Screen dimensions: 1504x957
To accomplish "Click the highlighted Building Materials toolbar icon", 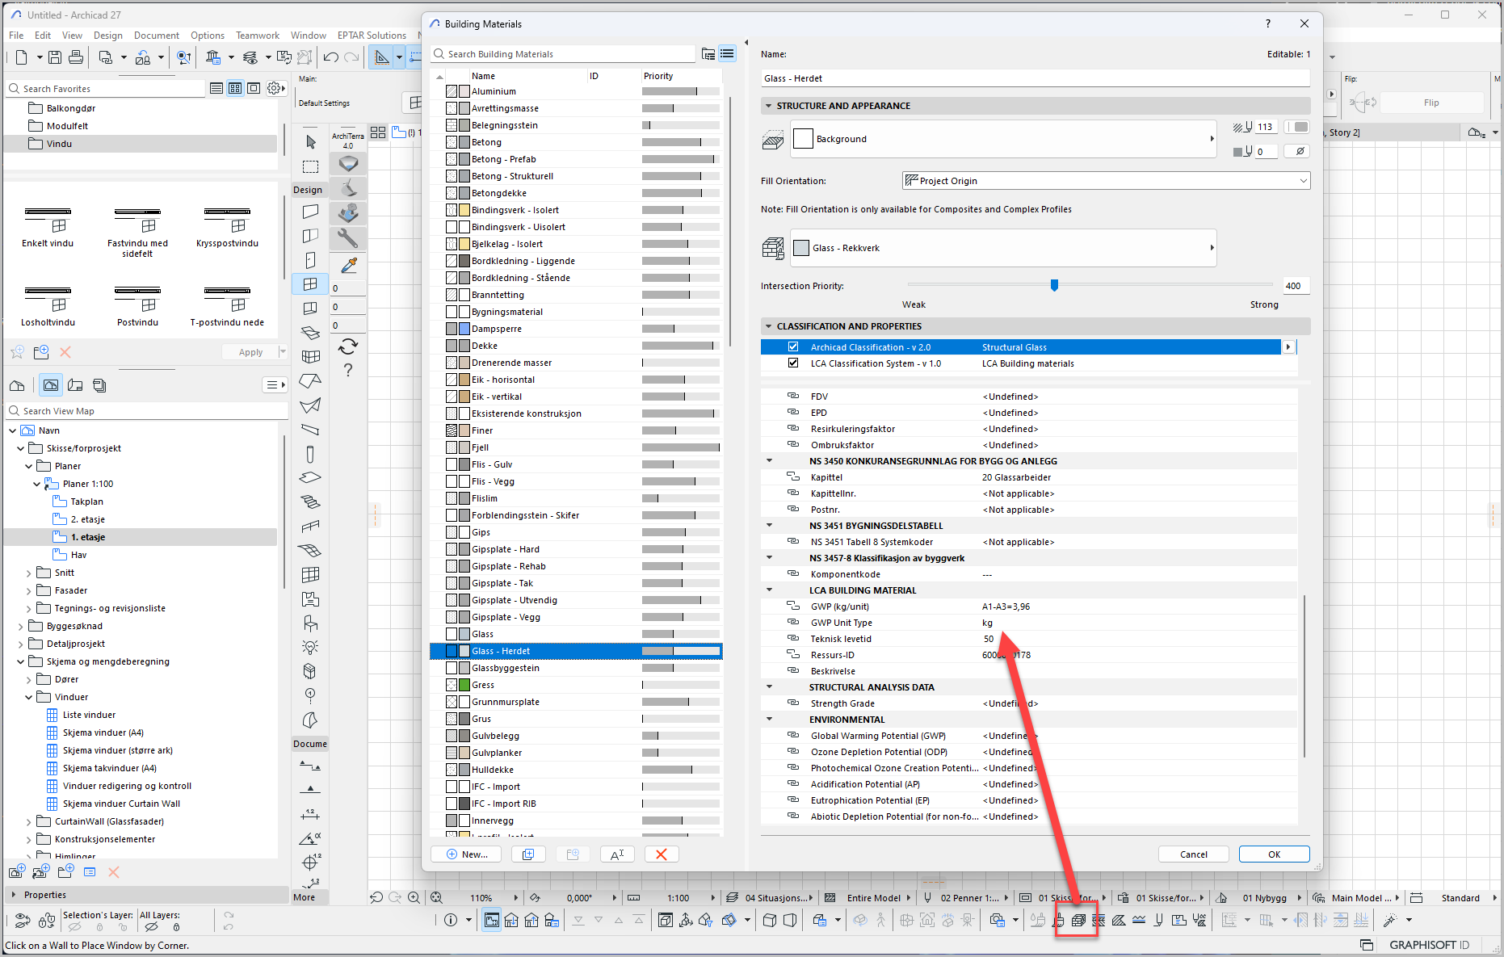I will (x=1078, y=920).
